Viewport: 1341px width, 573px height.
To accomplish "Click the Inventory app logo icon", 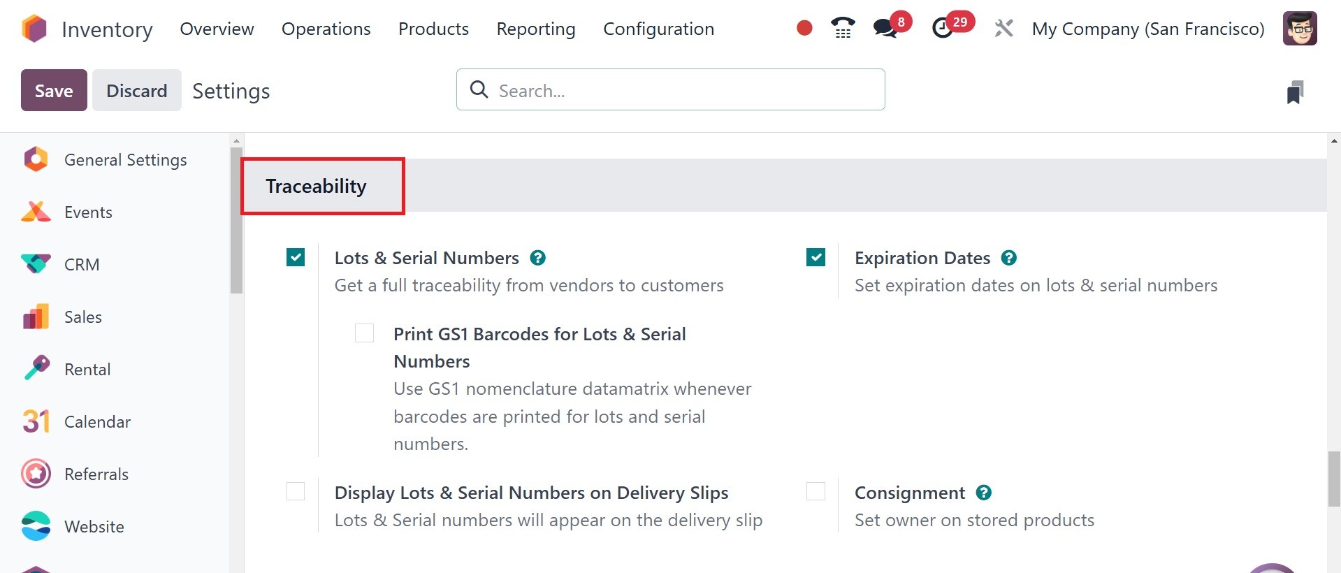I will (34, 29).
